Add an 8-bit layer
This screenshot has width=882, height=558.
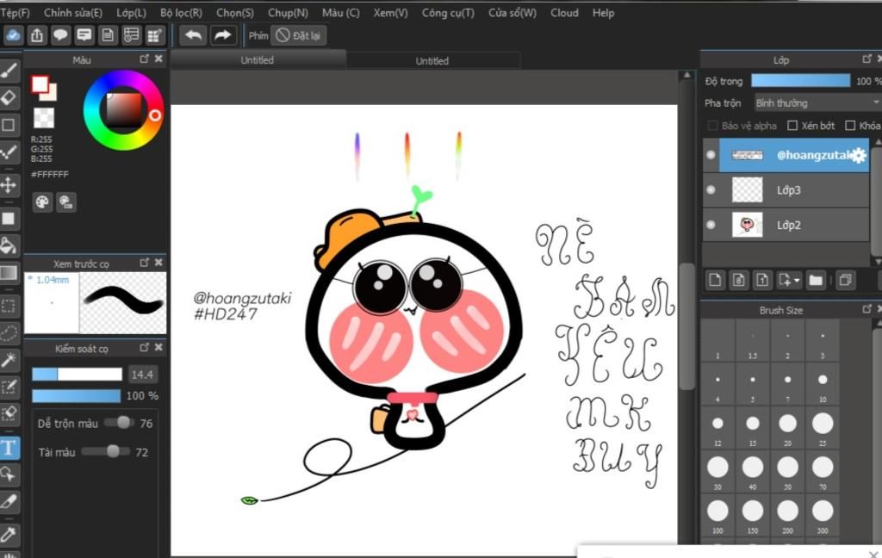[x=738, y=280]
